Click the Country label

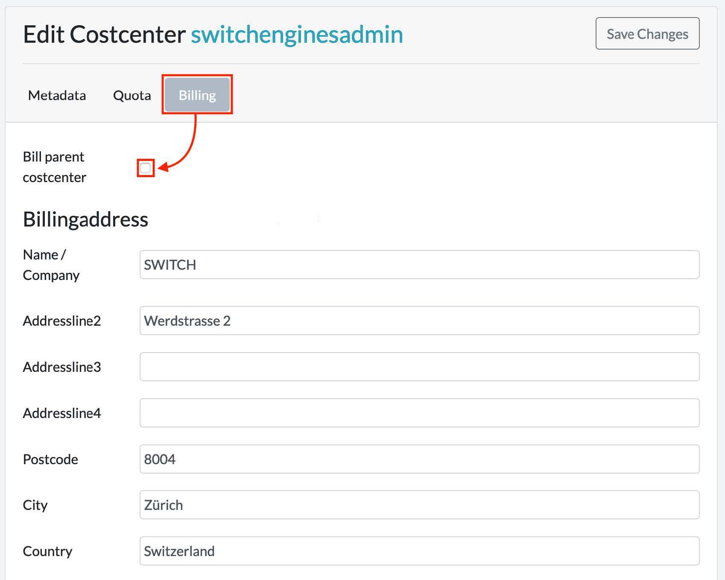[47, 551]
